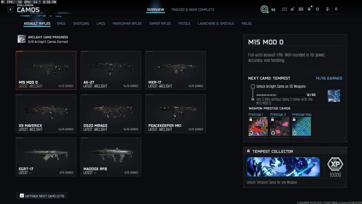Click the battery-shaped token icon near the 0
Screen dimensions: 362x204
(x=328, y=9)
